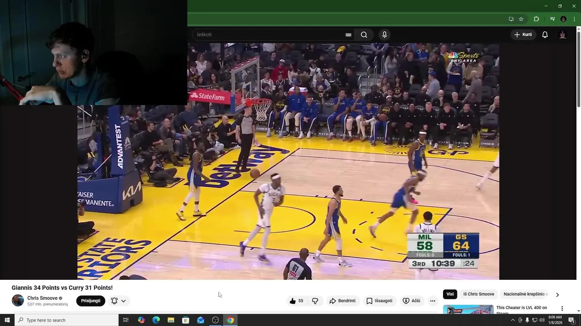581x326 pixels.
Task: Open Task View on the taskbar
Action: (x=126, y=320)
